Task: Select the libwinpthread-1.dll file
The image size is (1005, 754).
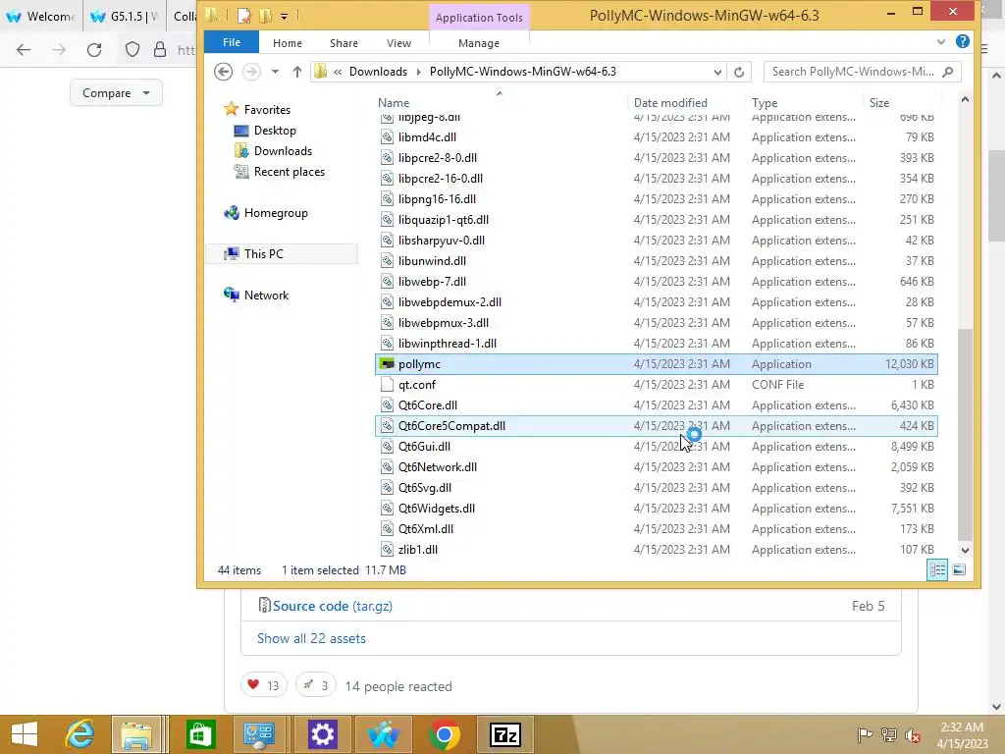Action: pos(656,344)
